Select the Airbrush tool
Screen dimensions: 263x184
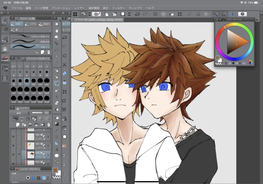[x=57, y=90]
